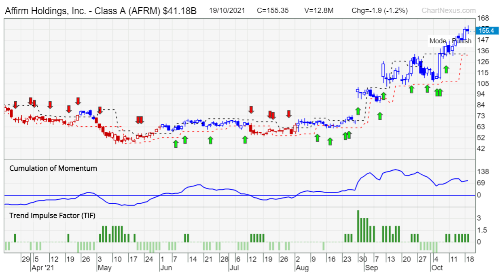
Task: Click the May month label
Action: tap(104, 268)
